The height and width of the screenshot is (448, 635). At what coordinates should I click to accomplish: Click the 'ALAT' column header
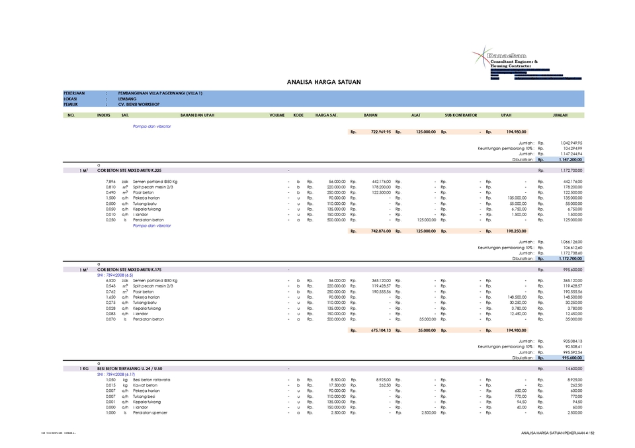[x=416, y=116]
